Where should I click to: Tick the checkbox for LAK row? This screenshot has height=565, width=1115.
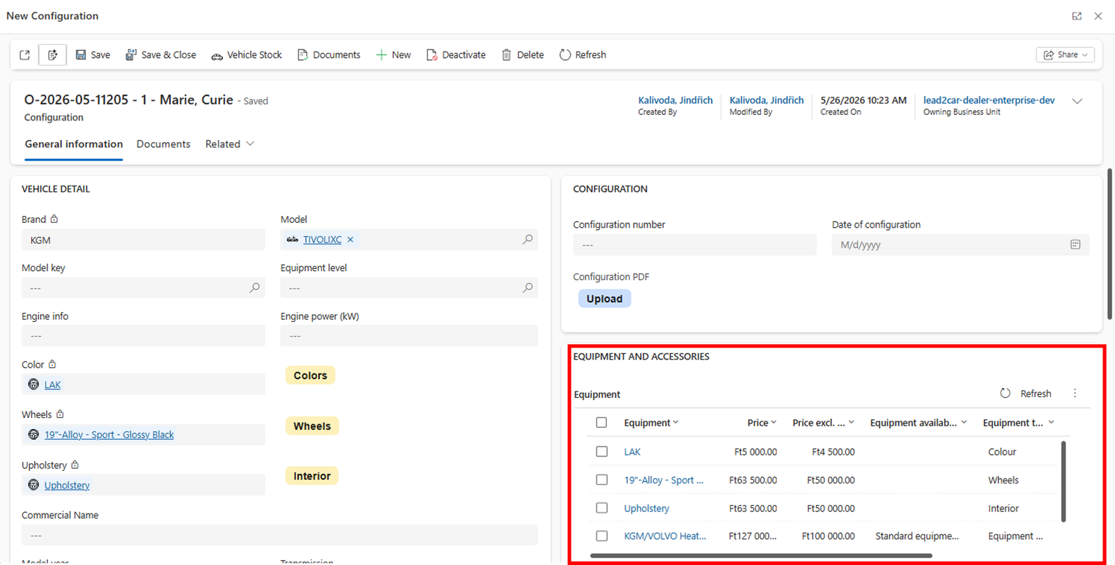pos(601,451)
